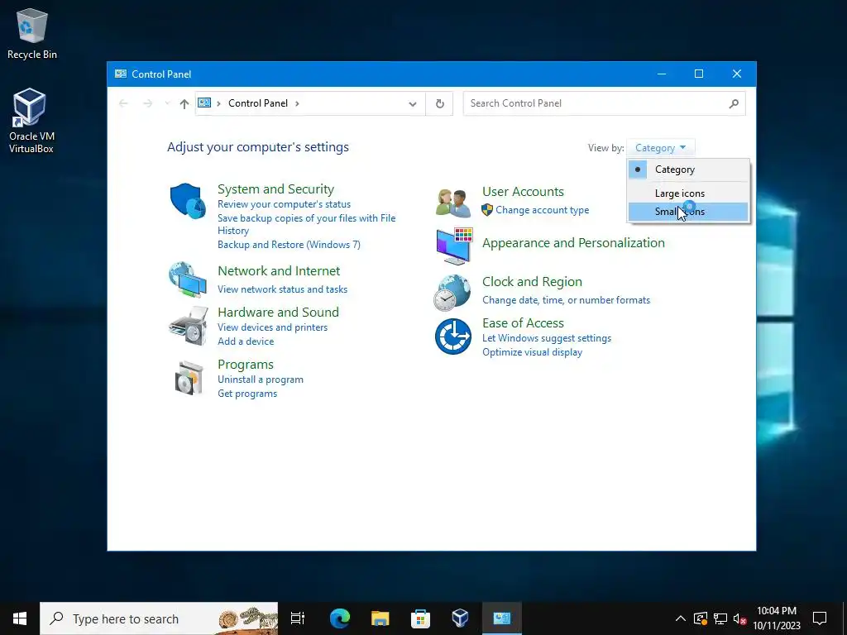Open the recent locations dropdown arrow

click(x=167, y=103)
